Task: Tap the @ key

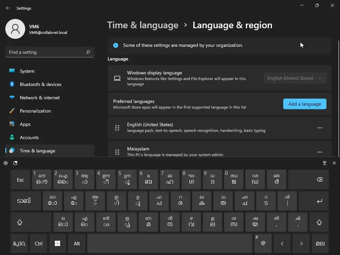Action: pos(263,243)
